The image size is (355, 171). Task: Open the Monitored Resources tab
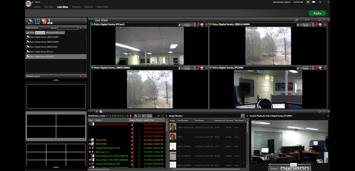(x=55, y=33)
